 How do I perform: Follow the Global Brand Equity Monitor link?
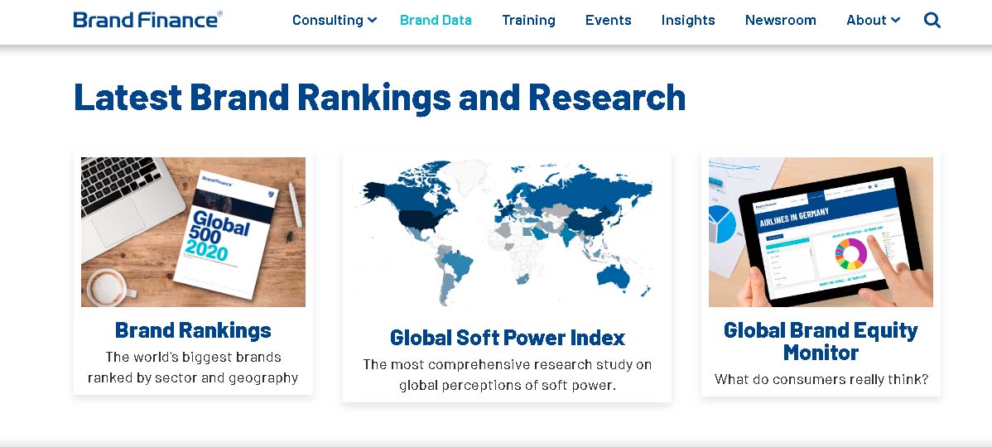[821, 341]
